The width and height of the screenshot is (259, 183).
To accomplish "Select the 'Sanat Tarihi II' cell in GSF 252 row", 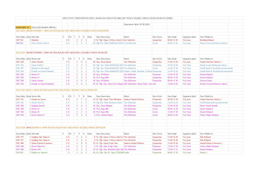I will [x=37, y=65].
